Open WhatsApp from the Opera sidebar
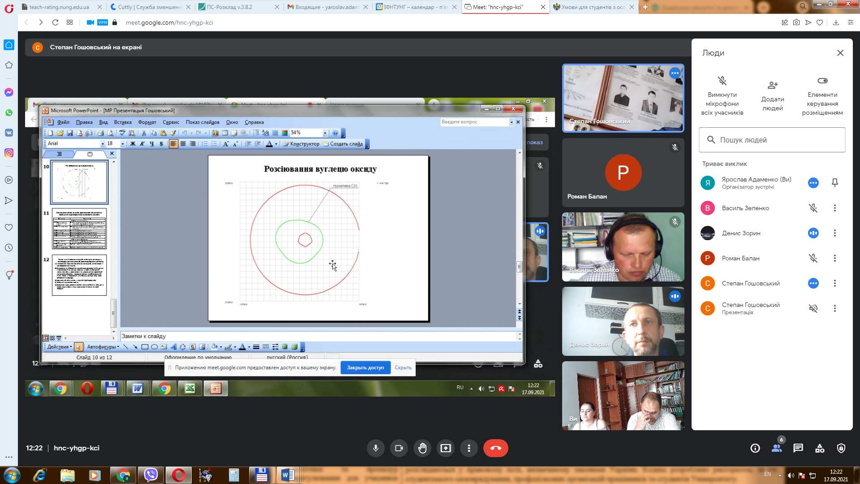The width and height of the screenshot is (860, 484). (9, 112)
